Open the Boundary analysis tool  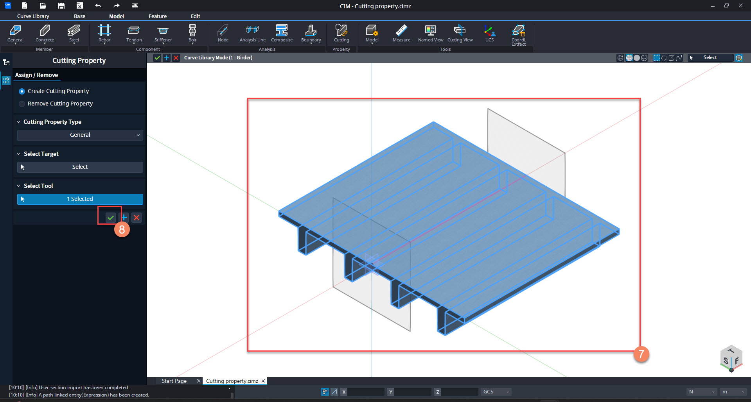click(x=311, y=34)
